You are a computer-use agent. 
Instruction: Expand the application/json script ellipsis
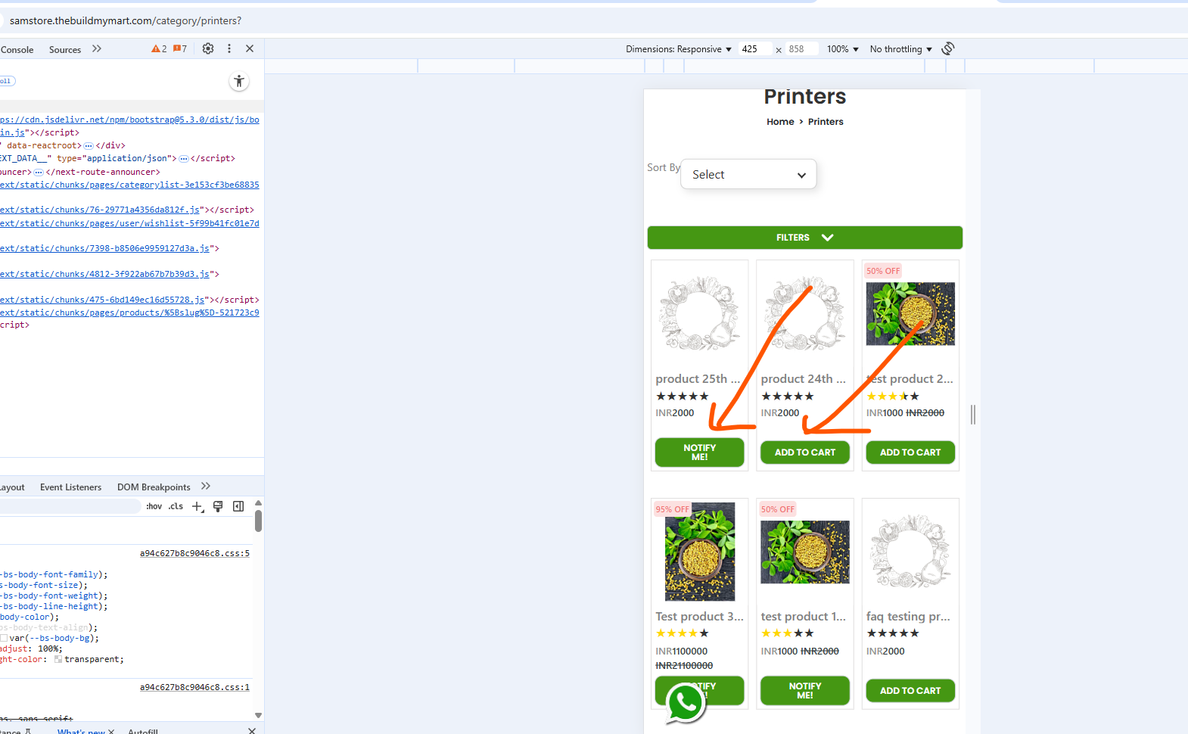183,158
